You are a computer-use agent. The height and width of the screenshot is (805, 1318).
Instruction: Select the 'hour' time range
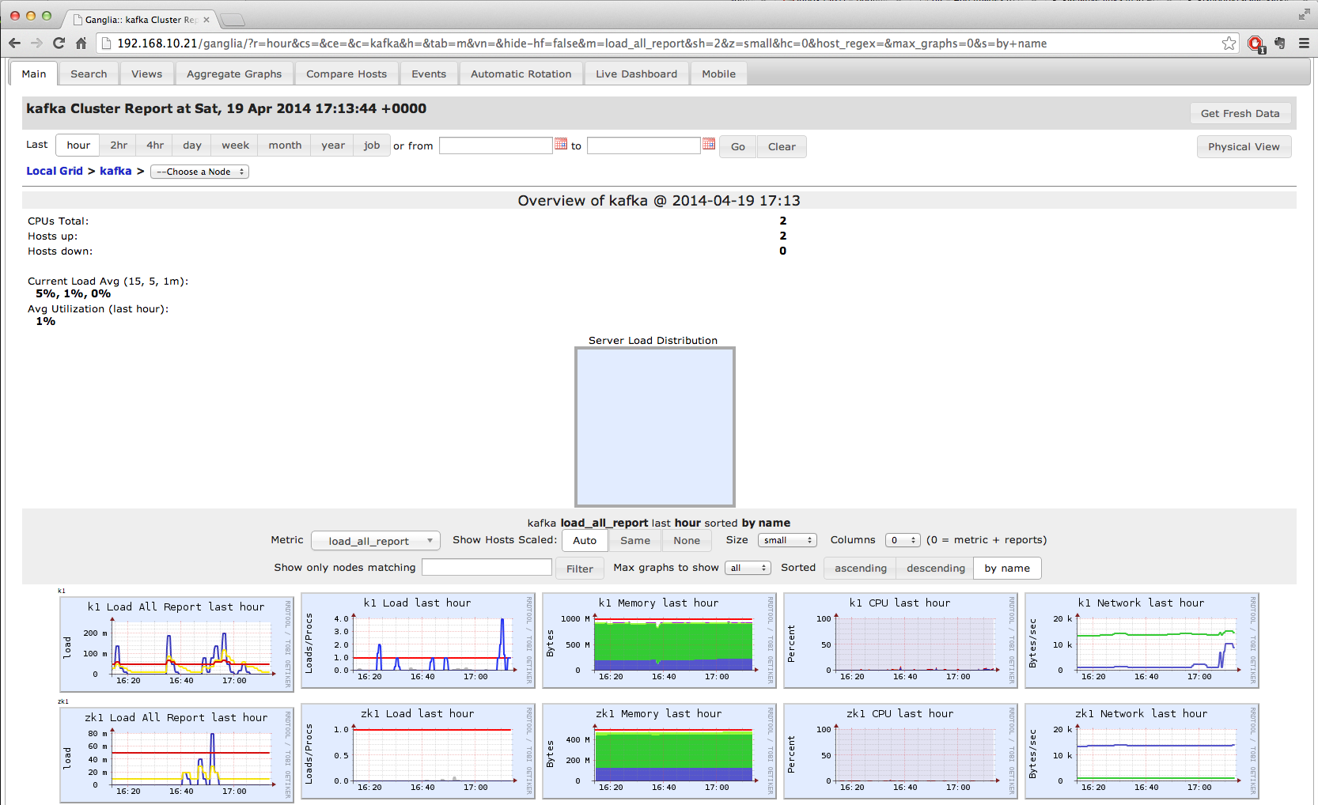point(78,146)
